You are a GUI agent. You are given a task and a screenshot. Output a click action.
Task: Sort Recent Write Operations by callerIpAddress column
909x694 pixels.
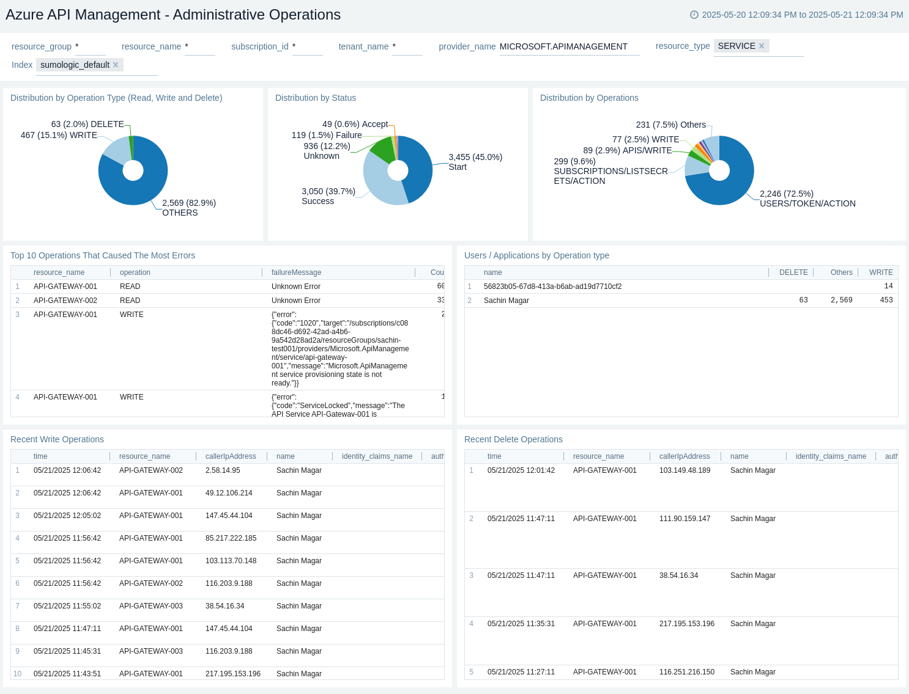coord(231,456)
